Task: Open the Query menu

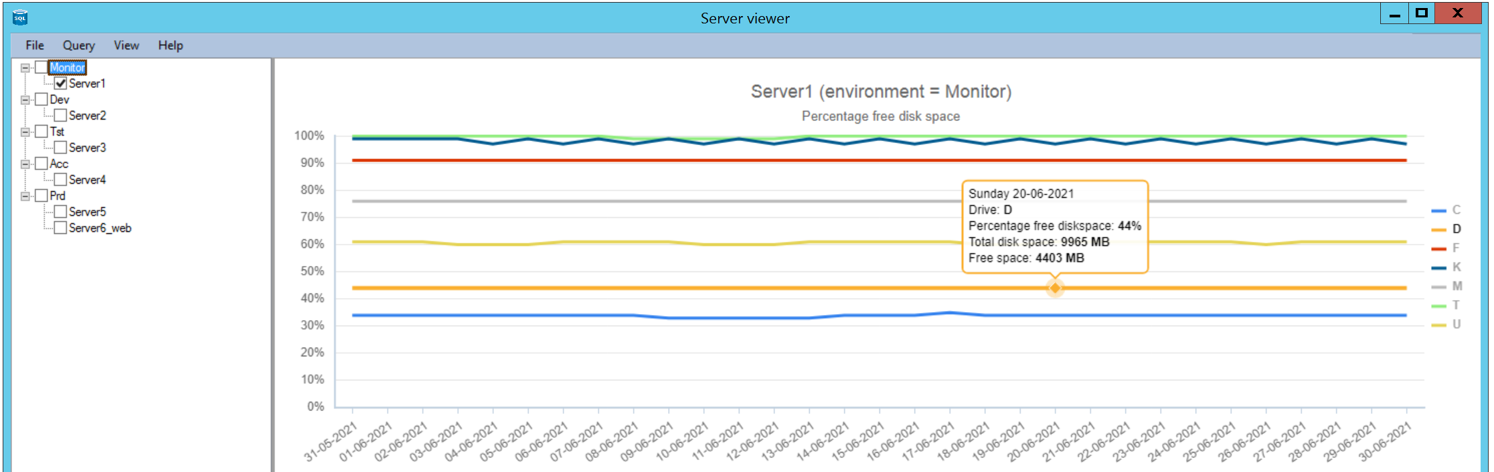Action: tap(79, 45)
